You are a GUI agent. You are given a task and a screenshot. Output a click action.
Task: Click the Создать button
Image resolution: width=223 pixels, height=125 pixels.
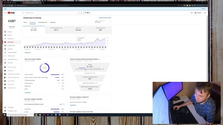point(198,13)
